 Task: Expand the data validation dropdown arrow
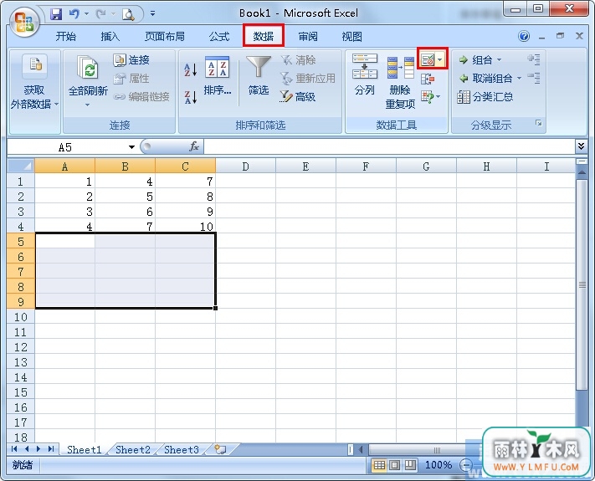[440, 59]
